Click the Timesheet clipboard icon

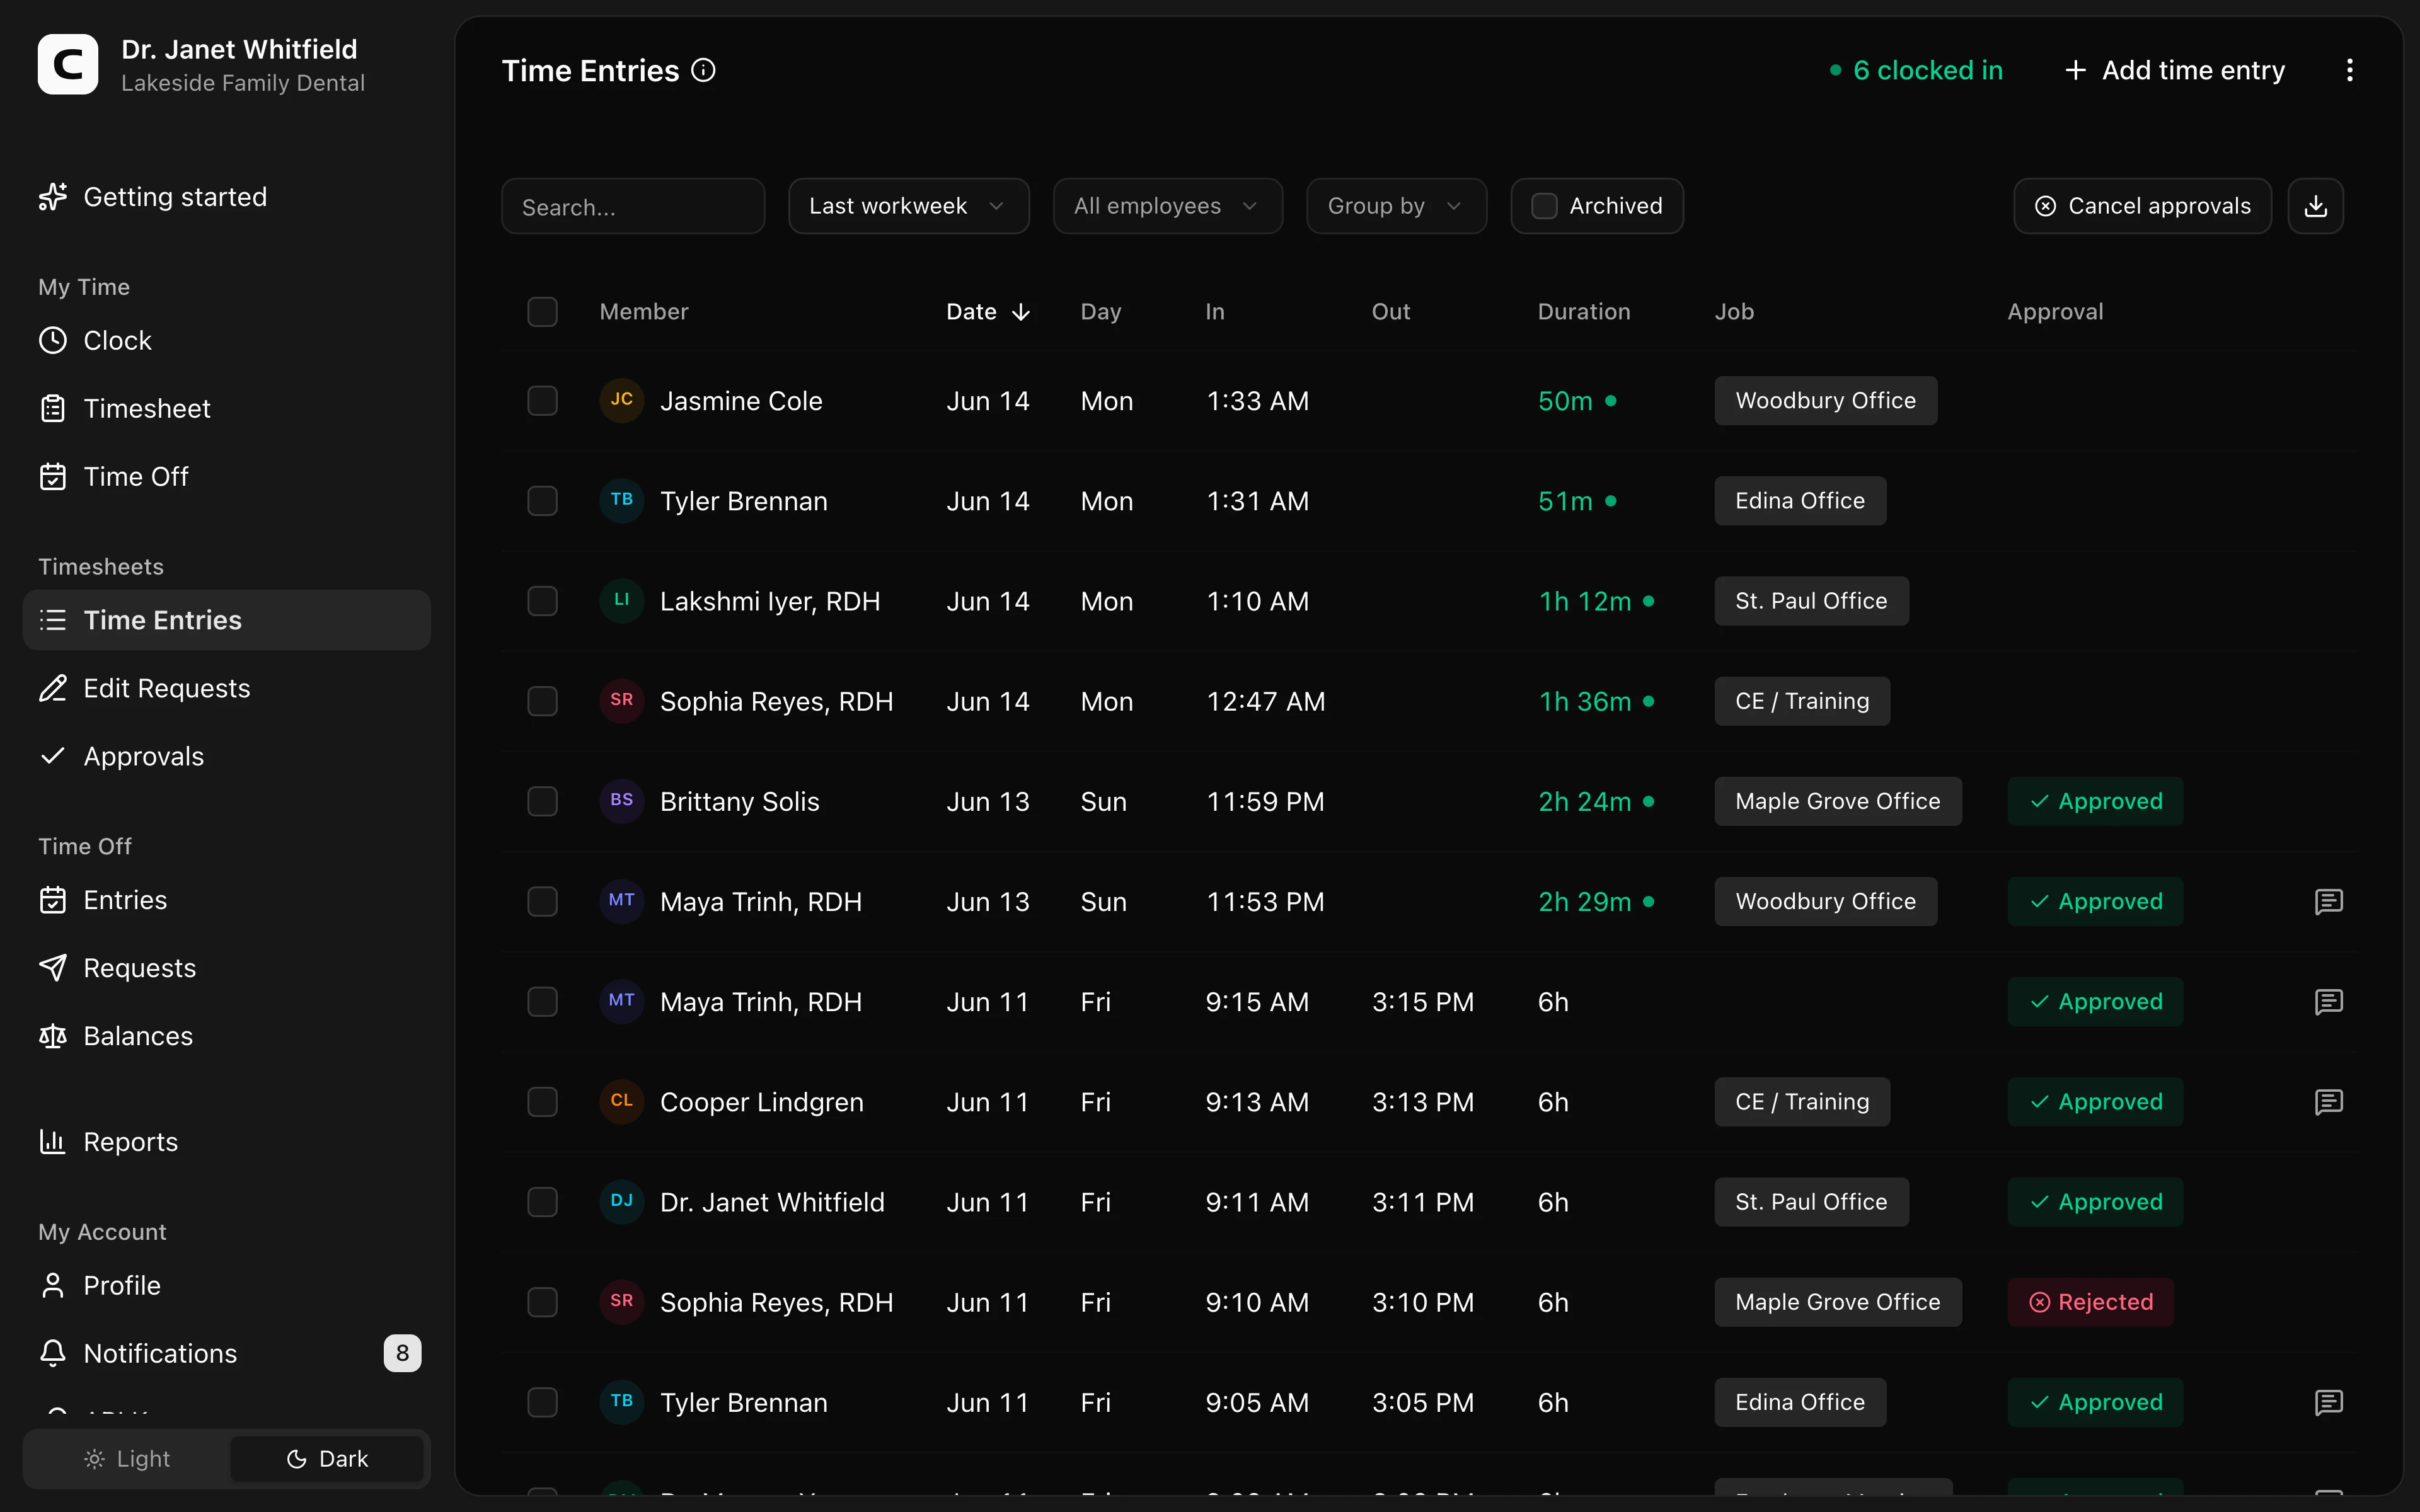point(53,409)
